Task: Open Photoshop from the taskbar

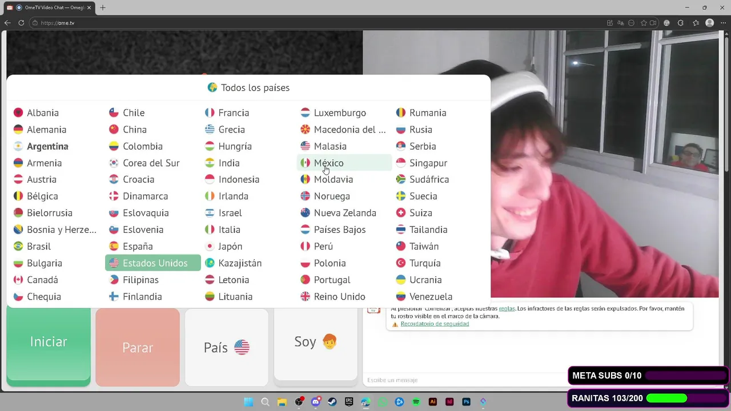Action: [467, 402]
